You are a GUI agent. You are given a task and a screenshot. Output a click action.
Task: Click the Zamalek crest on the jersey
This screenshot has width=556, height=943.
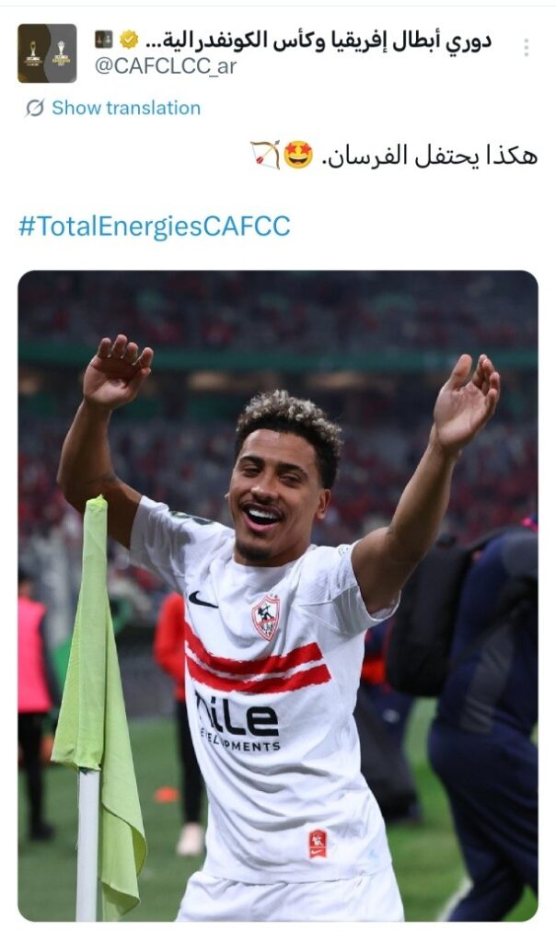(x=266, y=616)
